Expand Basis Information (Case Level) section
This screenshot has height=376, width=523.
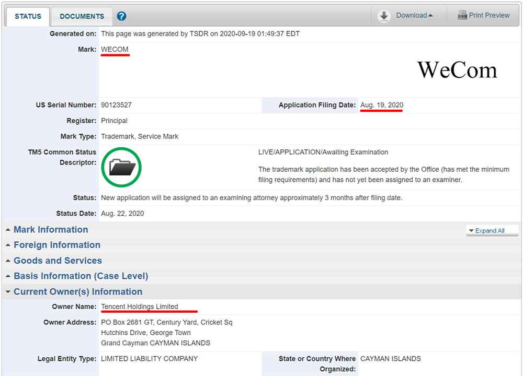tap(81, 276)
